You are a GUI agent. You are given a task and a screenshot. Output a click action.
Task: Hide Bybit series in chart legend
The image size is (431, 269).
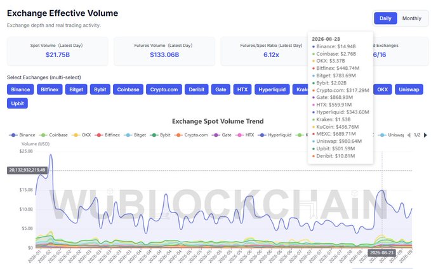[x=160, y=135]
